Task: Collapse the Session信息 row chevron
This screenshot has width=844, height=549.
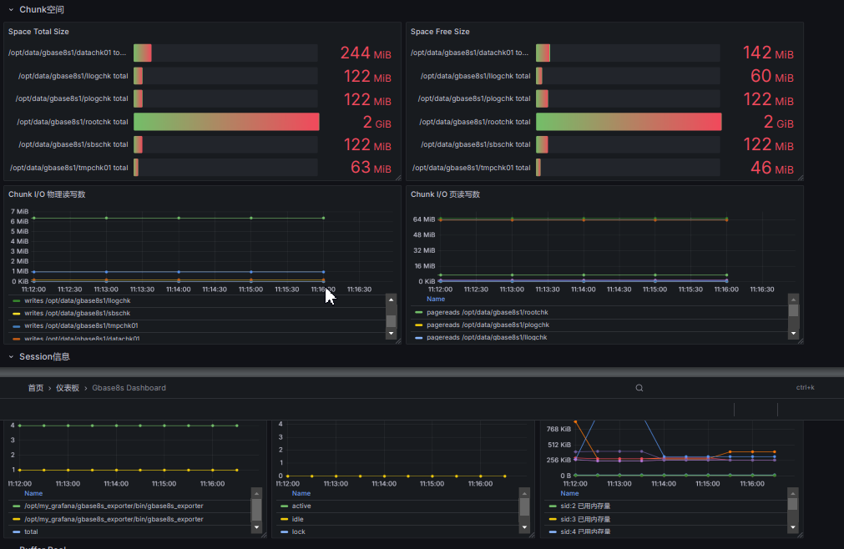Action: (x=11, y=356)
